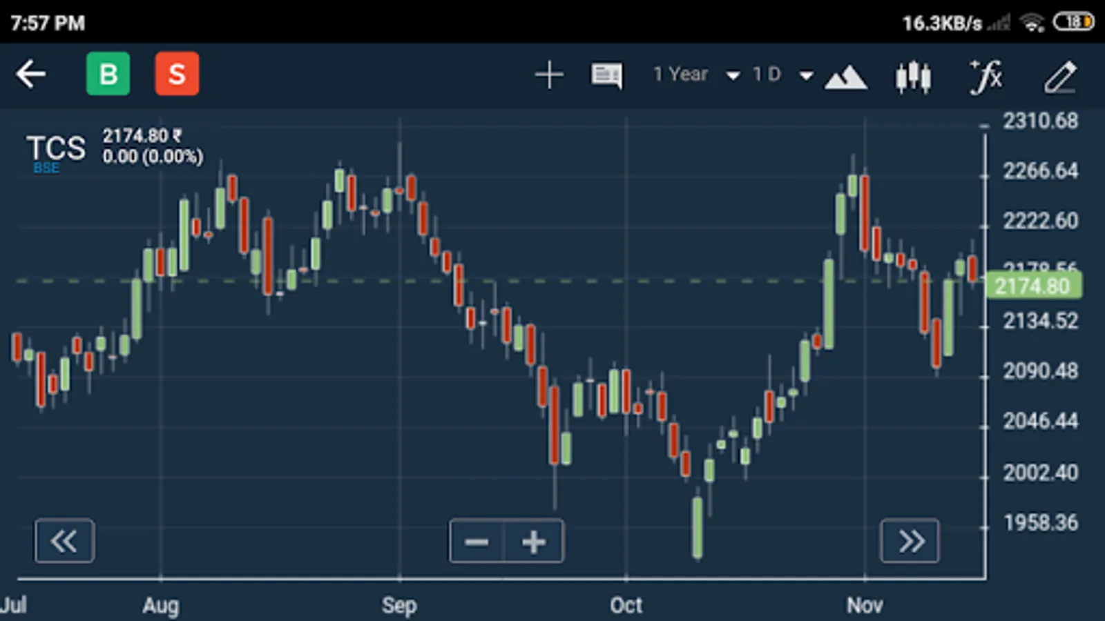This screenshot has width=1105, height=621.
Task: Open the pencil drawing tool
Action: 1060,76
